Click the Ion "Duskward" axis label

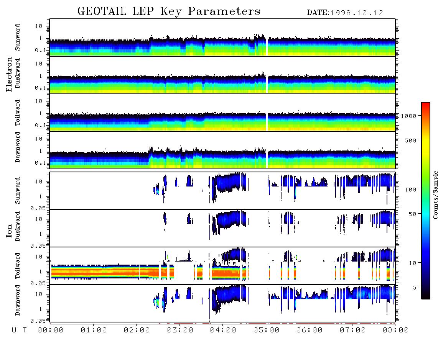click(x=18, y=226)
